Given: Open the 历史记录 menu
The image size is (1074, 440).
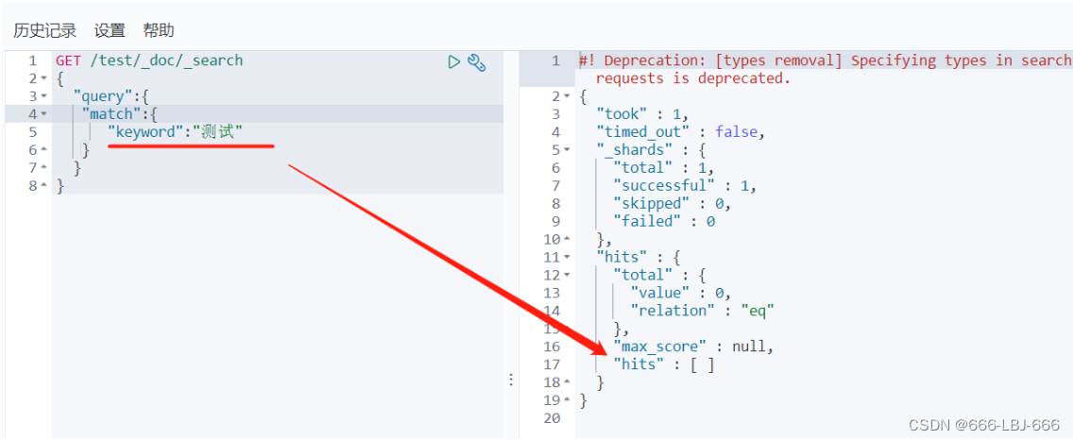Looking at the screenshot, I should (44, 30).
